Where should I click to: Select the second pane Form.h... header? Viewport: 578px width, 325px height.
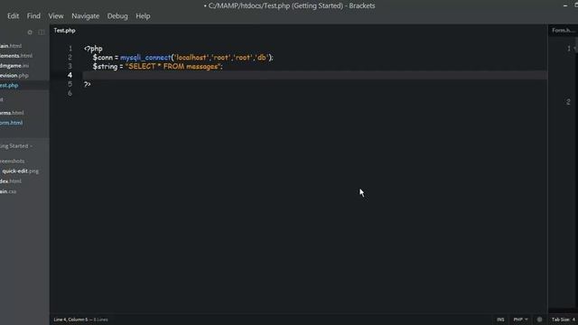[x=564, y=31]
